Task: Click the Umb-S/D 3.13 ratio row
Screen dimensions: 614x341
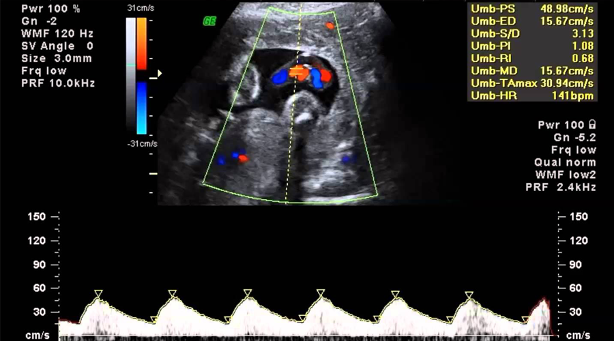Action: coord(532,33)
